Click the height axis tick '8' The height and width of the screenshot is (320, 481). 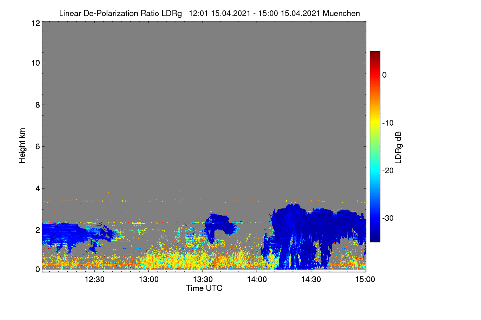[37, 105]
